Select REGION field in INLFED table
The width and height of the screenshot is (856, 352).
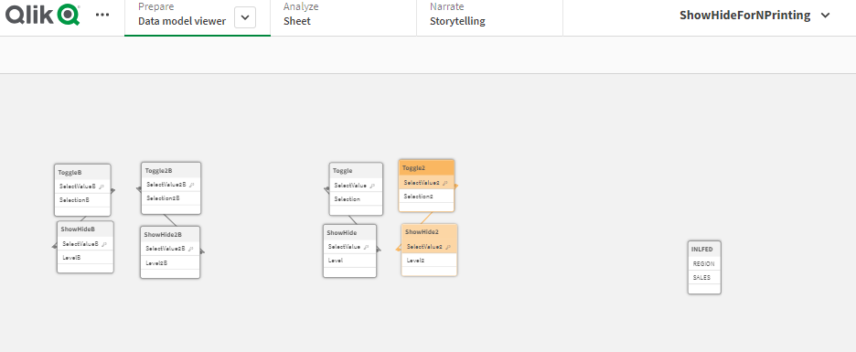pyautogui.click(x=704, y=263)
